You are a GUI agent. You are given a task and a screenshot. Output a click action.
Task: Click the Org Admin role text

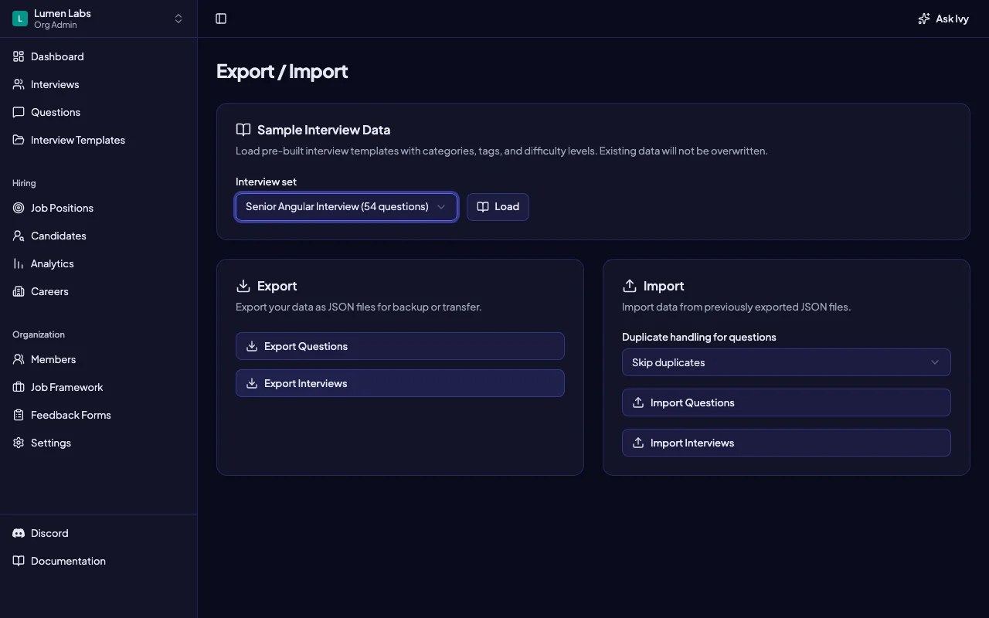[x=56, y=25]
